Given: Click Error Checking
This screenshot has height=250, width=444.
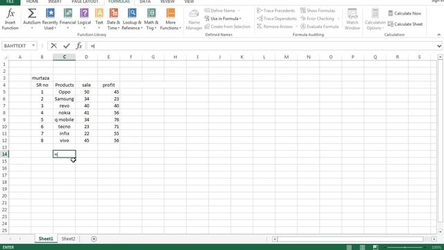Looking at the screenshot, I should [317, 19].
